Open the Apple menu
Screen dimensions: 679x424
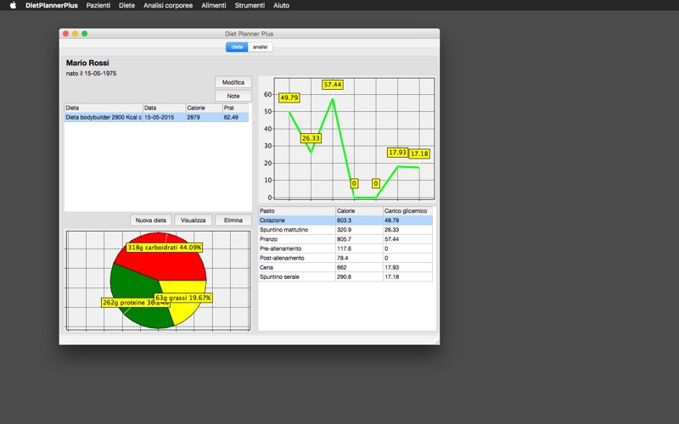coord(13,5)
